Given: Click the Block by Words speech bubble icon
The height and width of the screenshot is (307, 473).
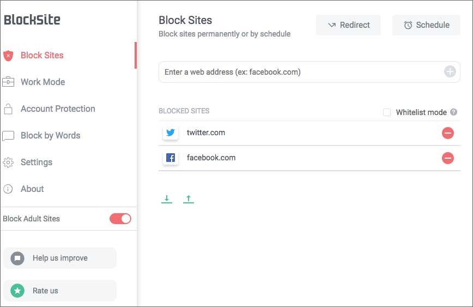Looking at the screenshot, I should (x=8, y=136).
